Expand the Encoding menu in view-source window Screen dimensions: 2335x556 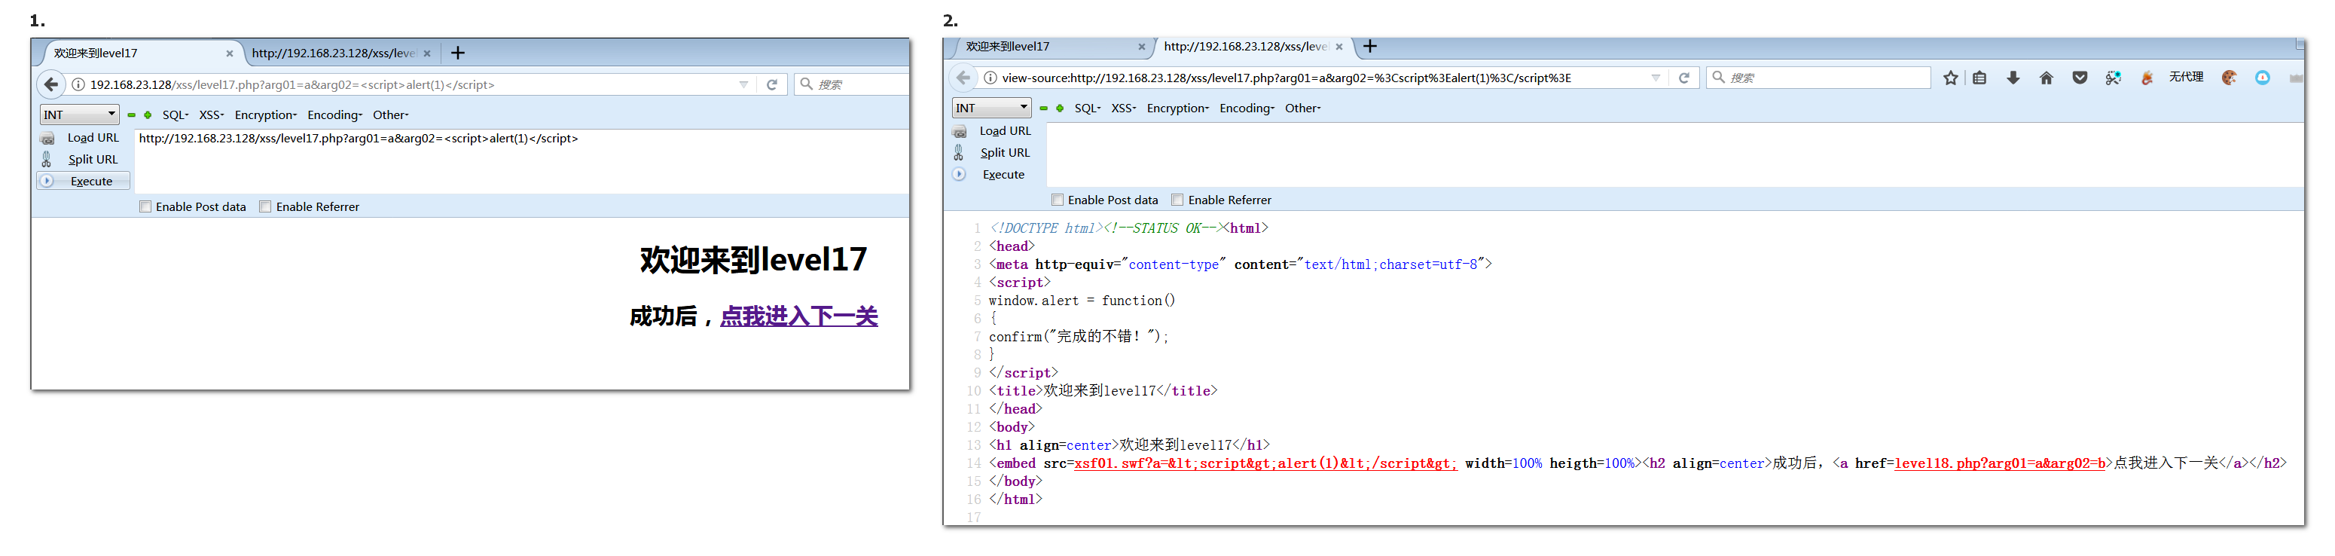pyautogui.click(x=1247, y=108)
